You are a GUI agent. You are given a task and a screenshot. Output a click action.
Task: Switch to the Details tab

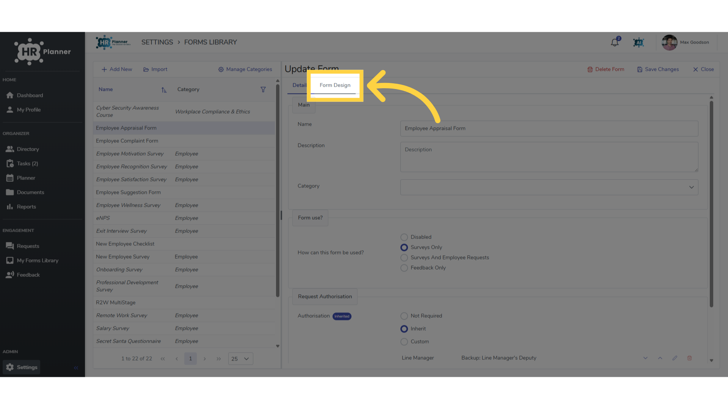(x=299, y=85)
